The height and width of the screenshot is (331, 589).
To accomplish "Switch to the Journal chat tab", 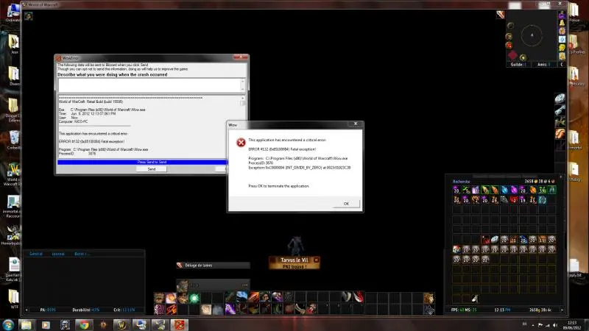I will pos(58,254).
